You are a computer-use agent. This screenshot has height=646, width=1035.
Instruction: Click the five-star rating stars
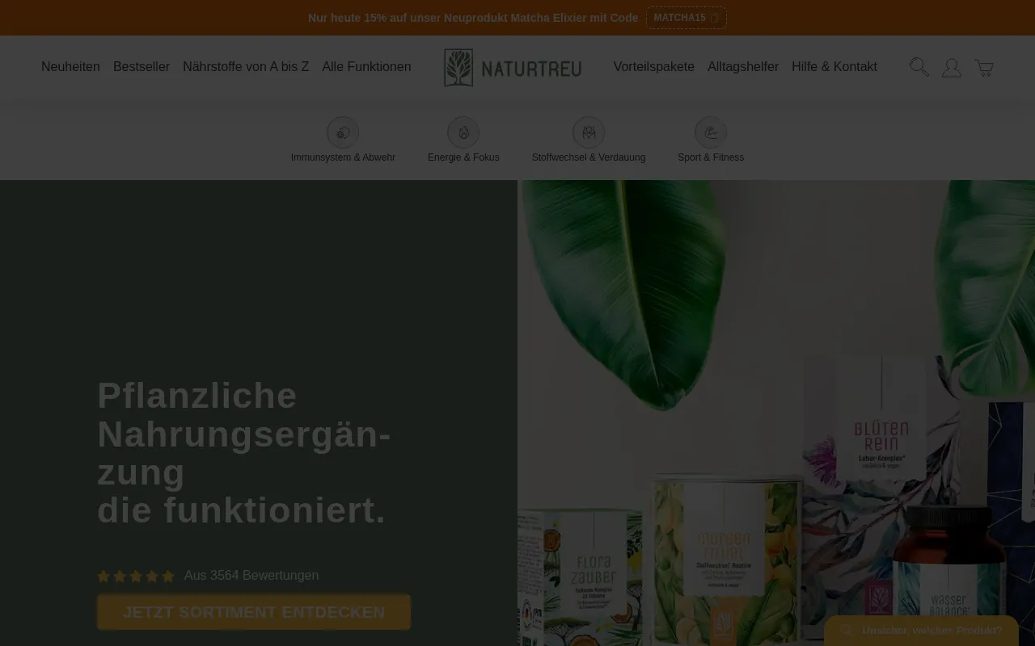point(136,576)
